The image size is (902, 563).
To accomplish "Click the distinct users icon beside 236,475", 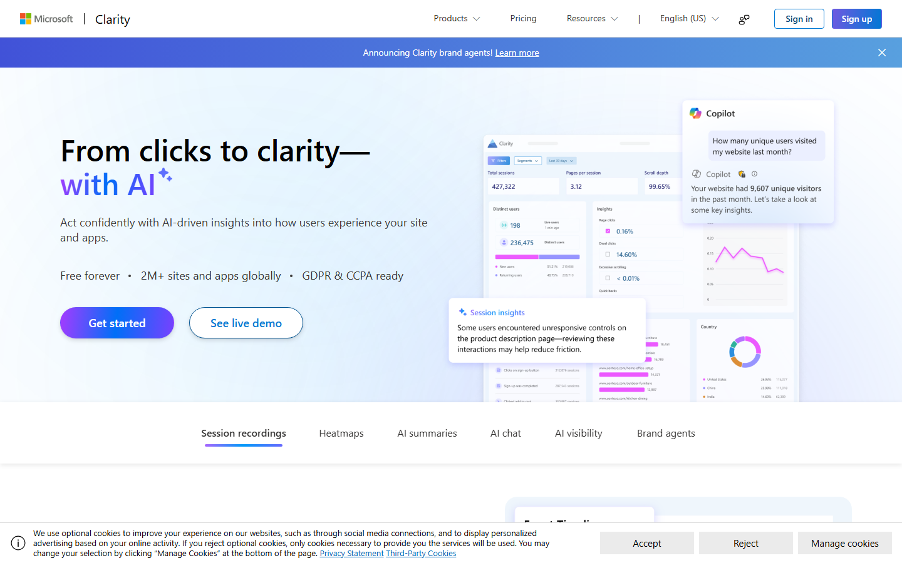I will (x=504, y=243).
